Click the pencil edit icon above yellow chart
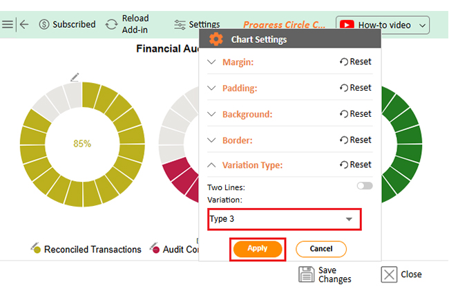Image resolution: width=449 pixels, height=300 pixels. pos(75,76)
